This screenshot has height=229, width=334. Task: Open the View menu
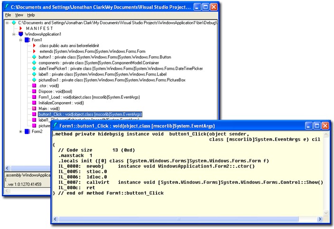pyautogui.click(x=19, y=15)
